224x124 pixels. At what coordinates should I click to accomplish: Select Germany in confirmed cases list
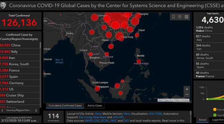pyautogui.click(x=20, y=83)
